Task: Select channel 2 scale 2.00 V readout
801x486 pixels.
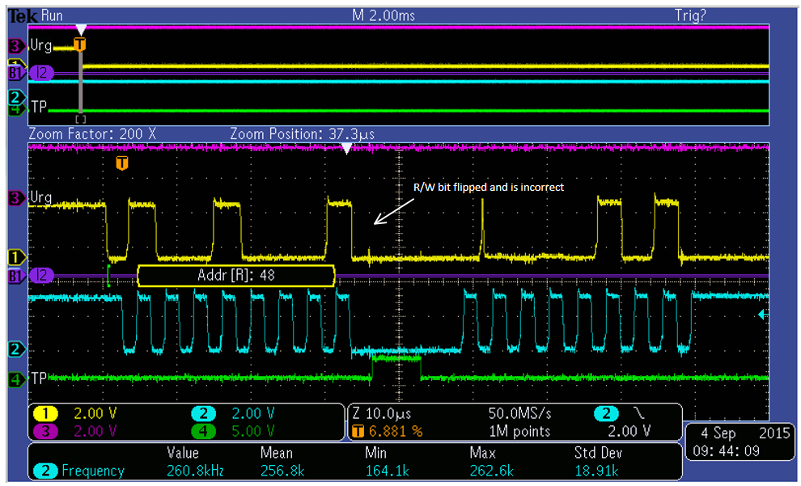Action: [x=253, y=413]
